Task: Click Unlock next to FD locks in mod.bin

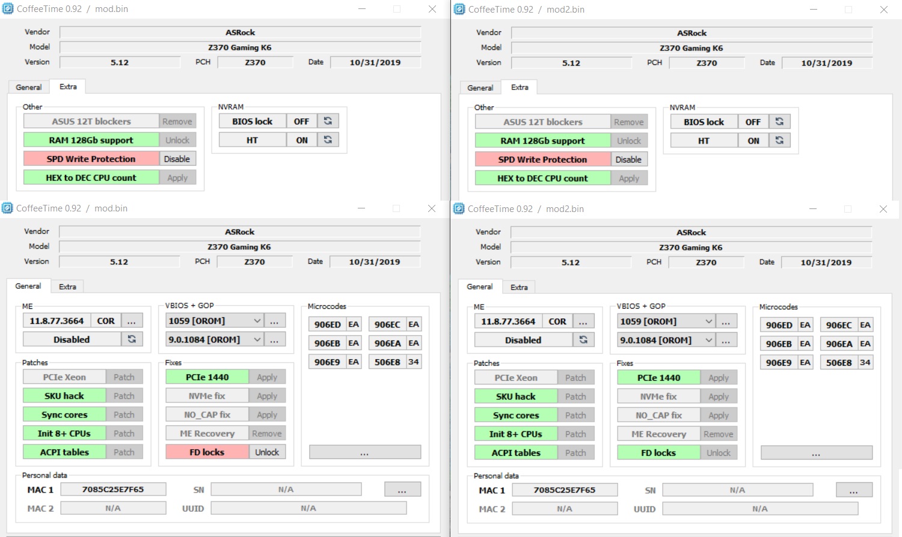Action: (267, 452)
